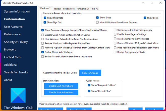Toggle Enable Classic Alt+Tab Menu
This screenshot has height=111, width=166.
(42, 52)
